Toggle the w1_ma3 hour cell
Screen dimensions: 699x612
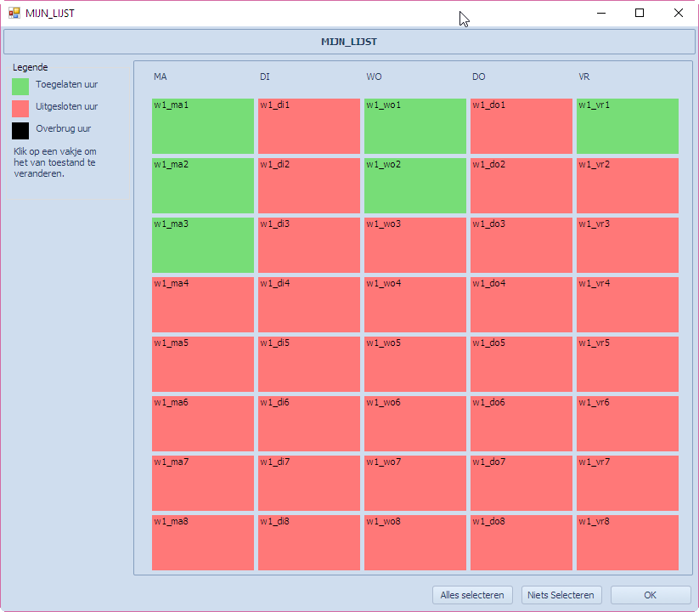203,245
